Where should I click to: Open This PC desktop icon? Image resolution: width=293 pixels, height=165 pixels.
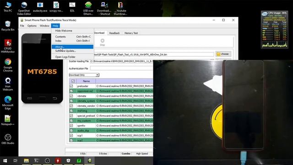point(8,7)
